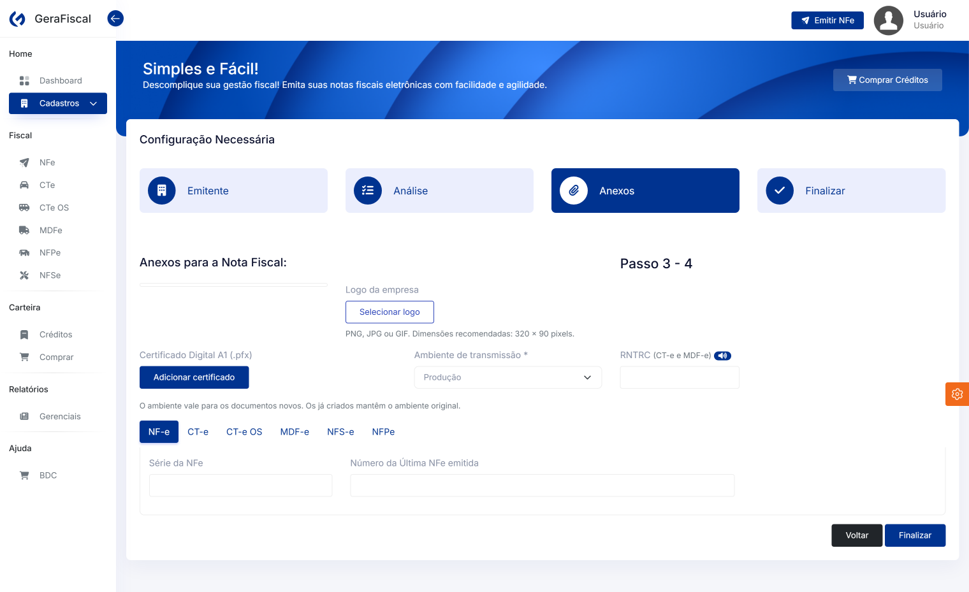Select the MDFe truck icon in the sidebar
The image size is (969, 592).
(x=24, y=230)
